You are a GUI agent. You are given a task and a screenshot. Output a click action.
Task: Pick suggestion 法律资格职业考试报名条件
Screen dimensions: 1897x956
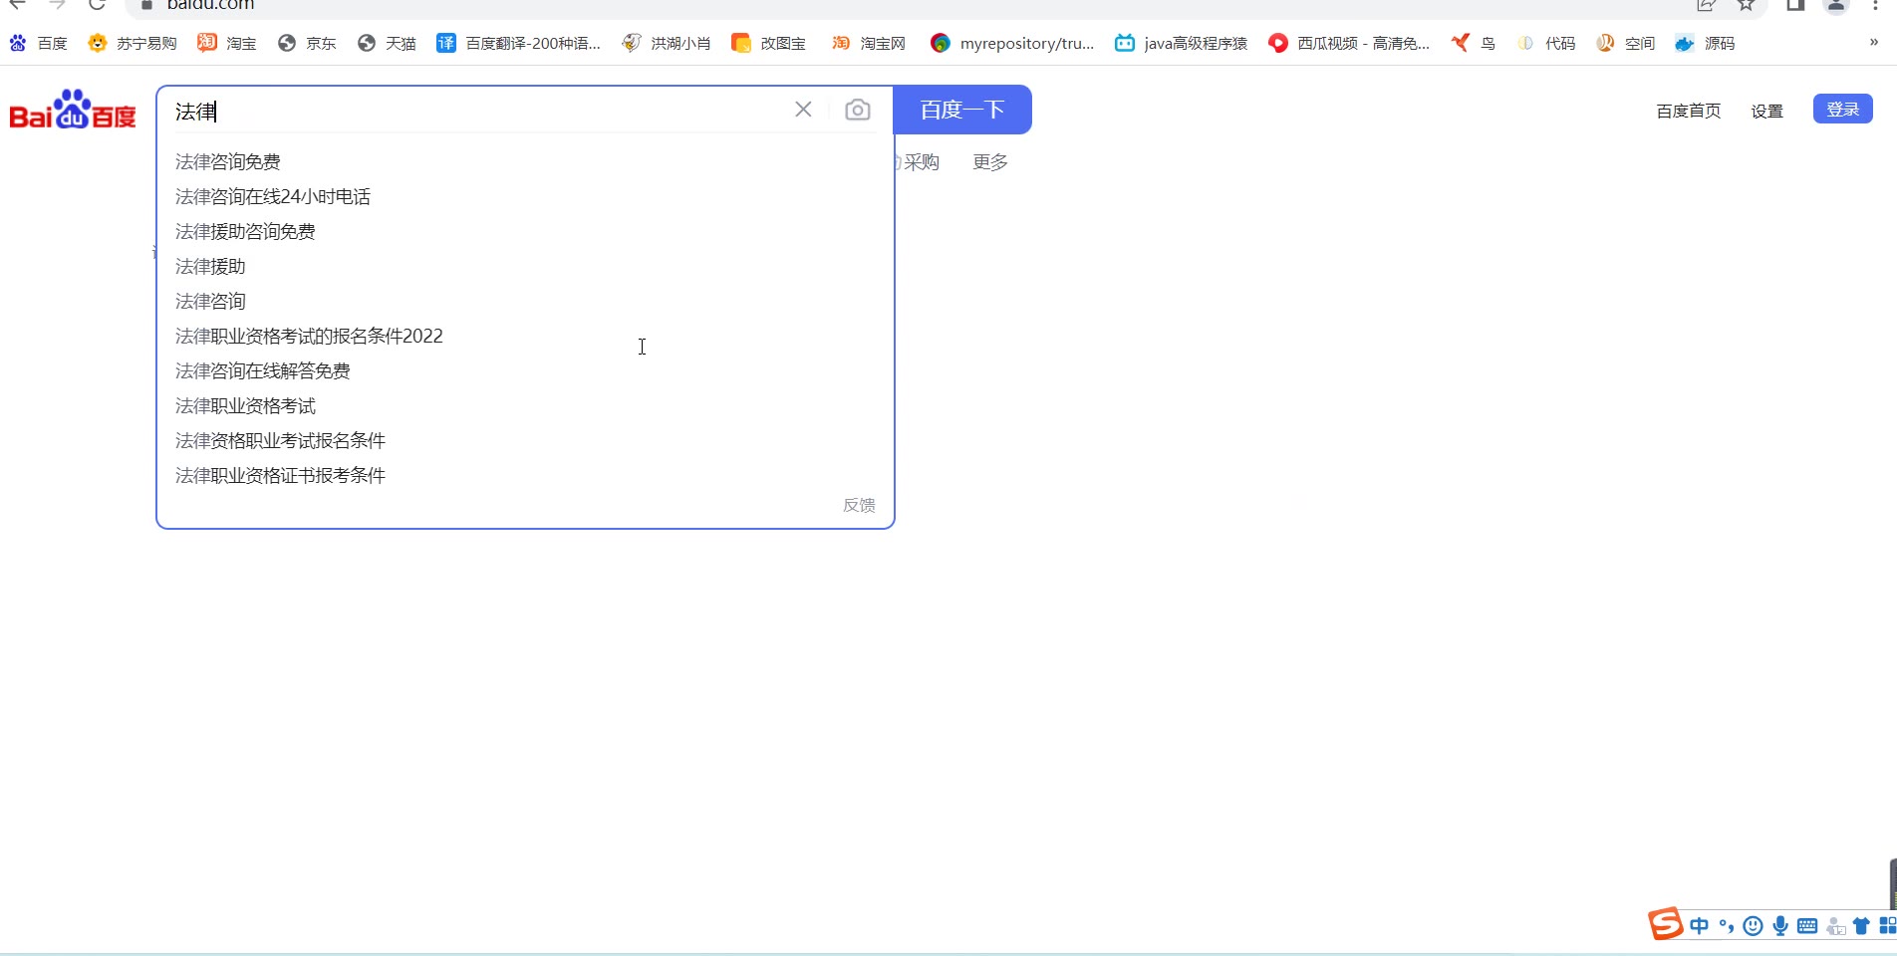[280, 440]
